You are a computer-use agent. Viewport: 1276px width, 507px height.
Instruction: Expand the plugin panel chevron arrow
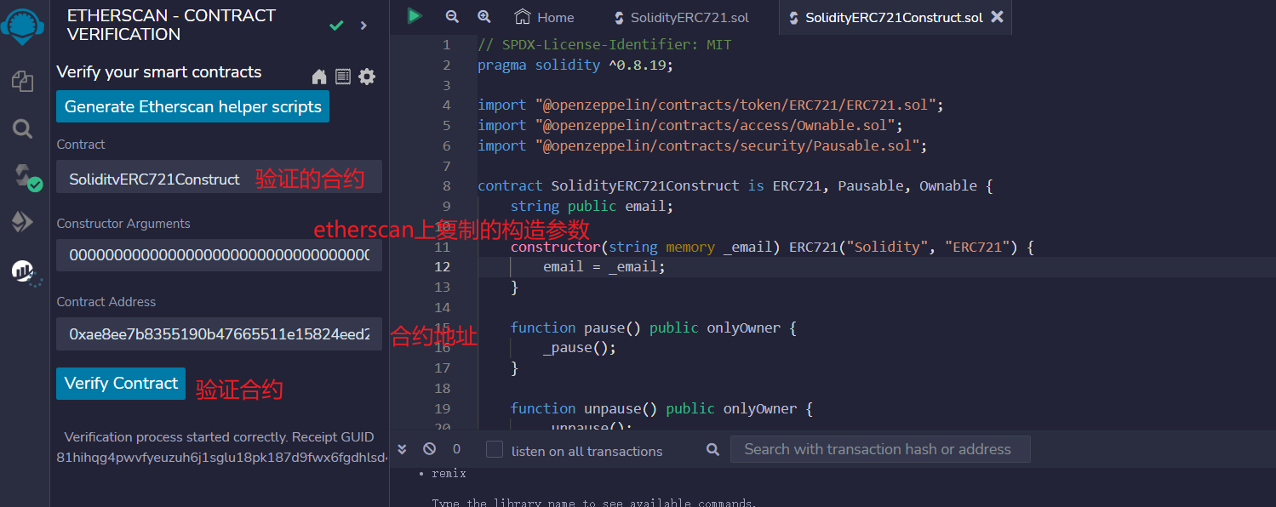click(x=364, y=26)
